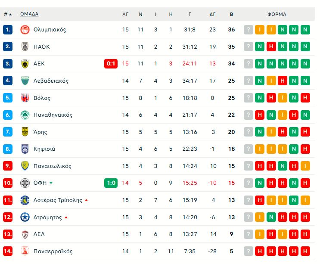Open the Βόλος team link
320x264 pixels.
[42, 98]
